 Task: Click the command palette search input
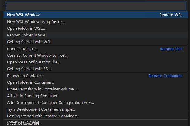(96, 6)
